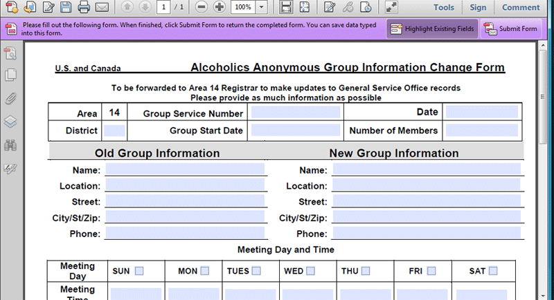Open the Pages panel in the sidebar
Image resolution: width=554 pixels, height=300 pixels.
pyautogui.click(x=10, y=75)
